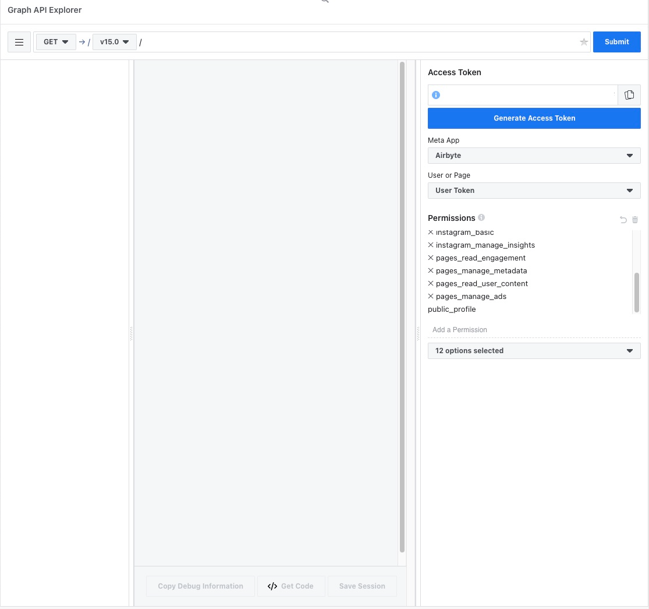Click the star favorite icon in query bar
The width and height of the screenshot is (649, 609).
pyautogui.click(x=584, y=42)
